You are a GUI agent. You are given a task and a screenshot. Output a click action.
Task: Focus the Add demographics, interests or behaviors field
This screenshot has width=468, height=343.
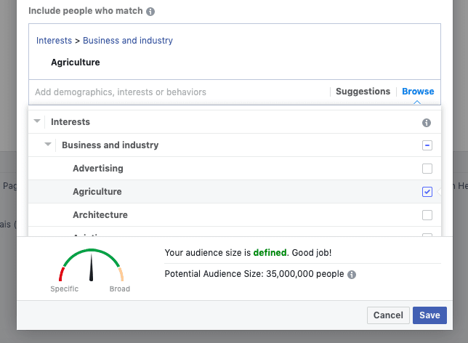(x=179, y=92)
